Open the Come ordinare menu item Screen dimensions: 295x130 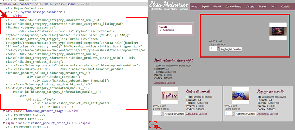coord(233,7)
